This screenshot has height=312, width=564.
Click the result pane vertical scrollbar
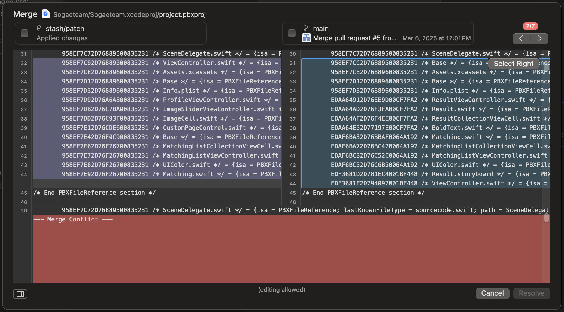(546, 218)
